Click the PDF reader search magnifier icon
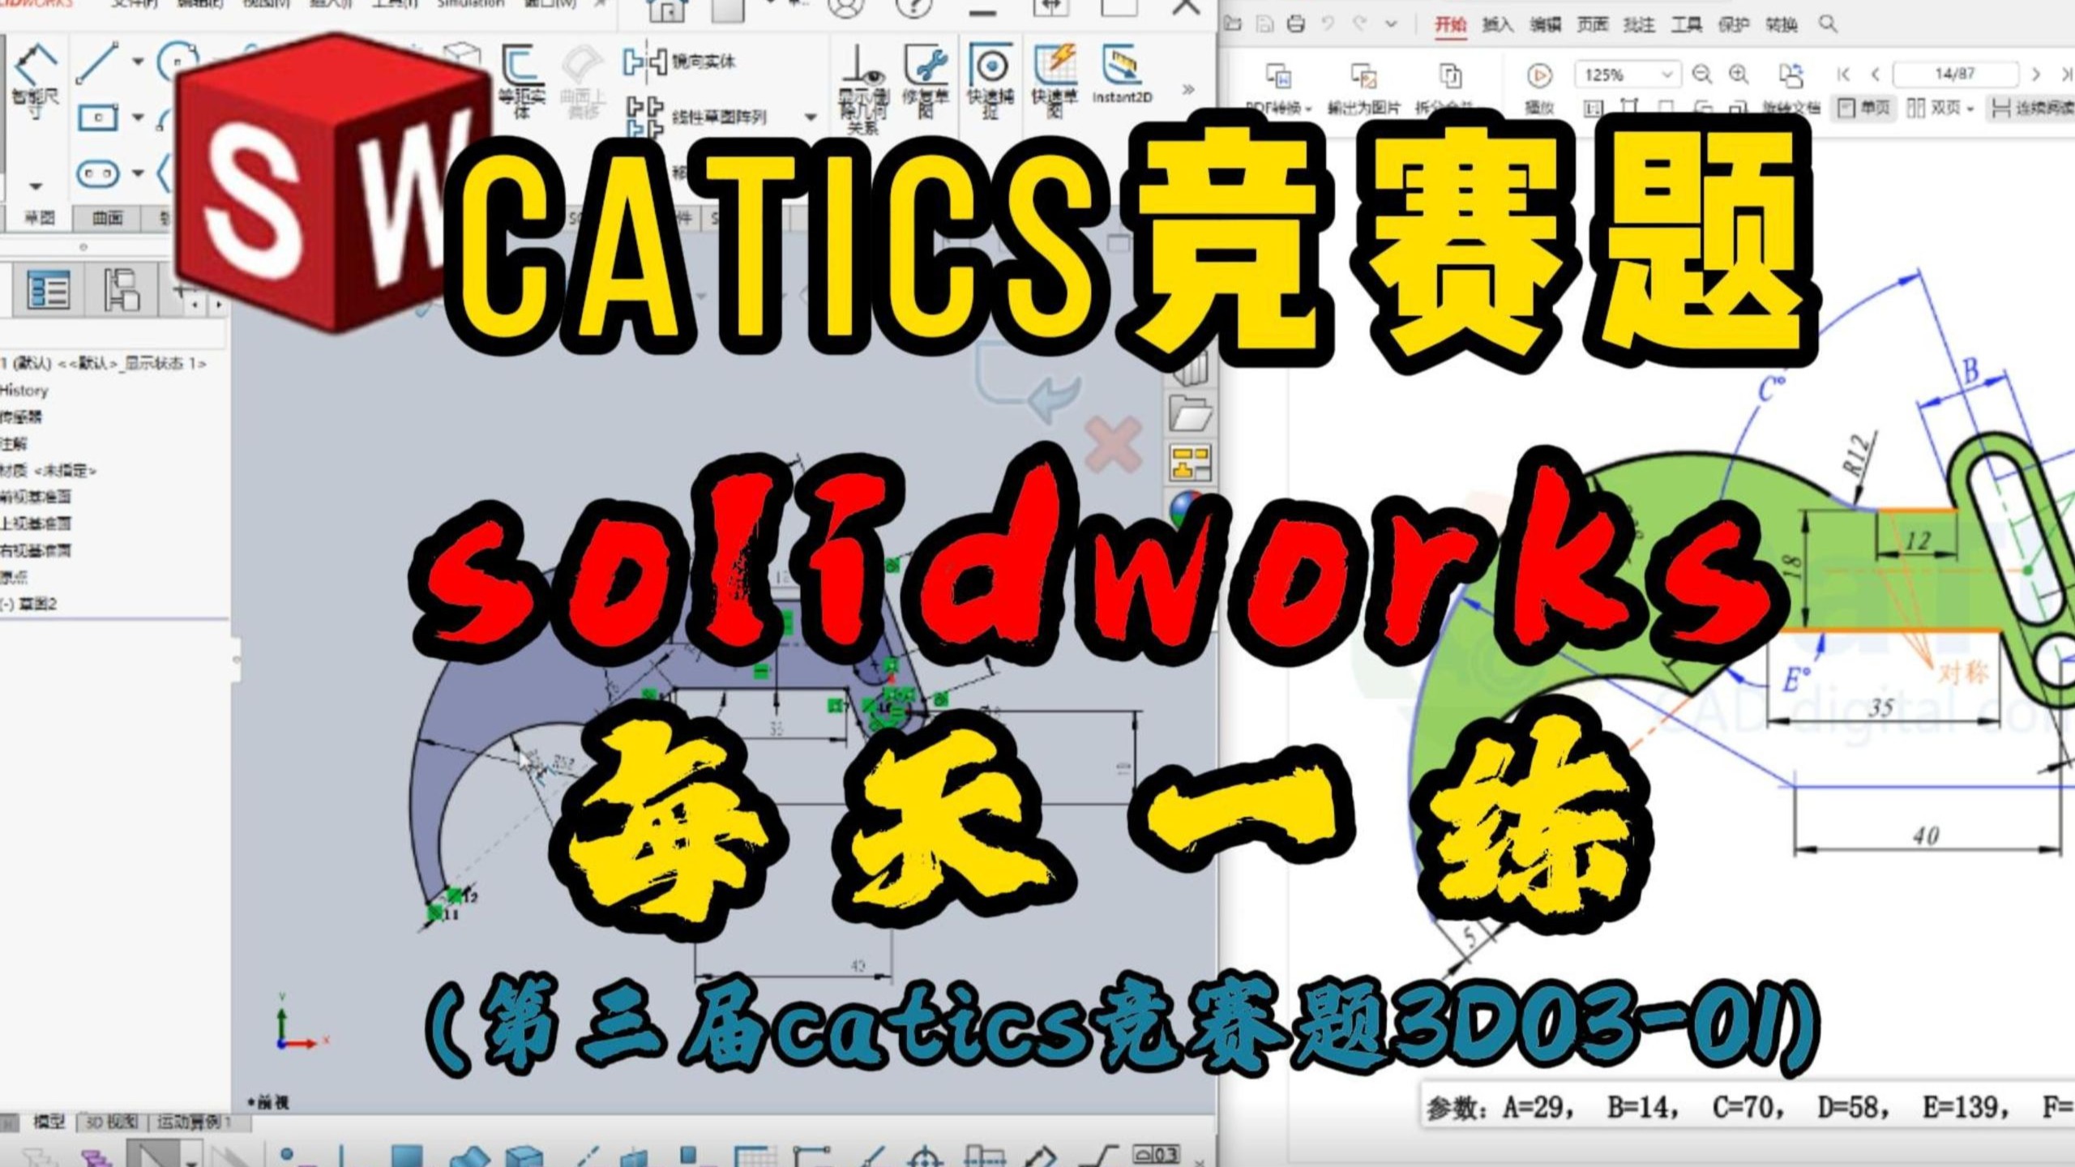Image resolution: width=2075 pixels, height=1167 pixels. [1828, 24]
